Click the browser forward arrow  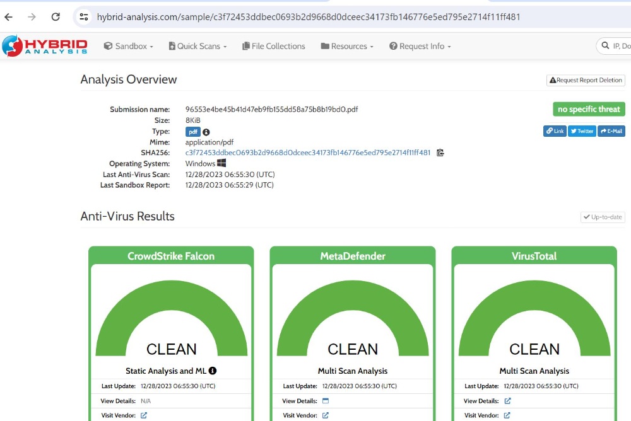(32, 17)
